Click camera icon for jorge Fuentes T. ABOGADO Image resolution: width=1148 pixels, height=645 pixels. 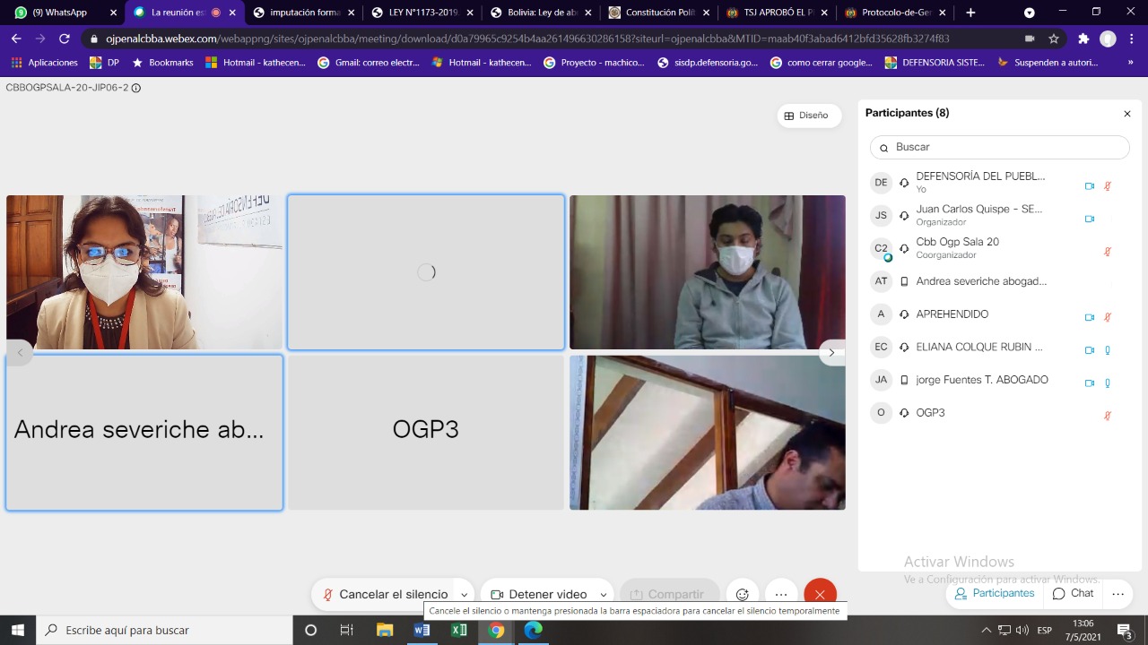click(1090, 383)
